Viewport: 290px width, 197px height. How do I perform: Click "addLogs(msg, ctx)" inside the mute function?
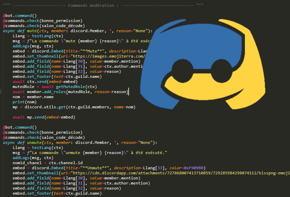click(x=33, y=46)
